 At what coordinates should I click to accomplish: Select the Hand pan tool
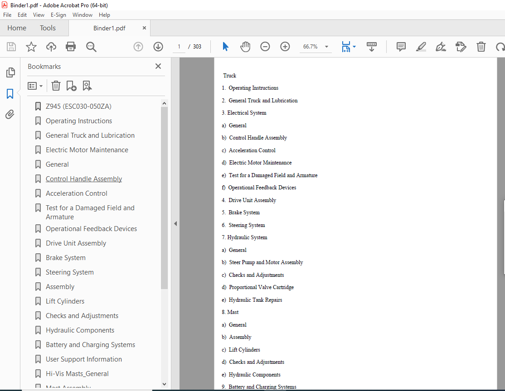pos(245,47)
